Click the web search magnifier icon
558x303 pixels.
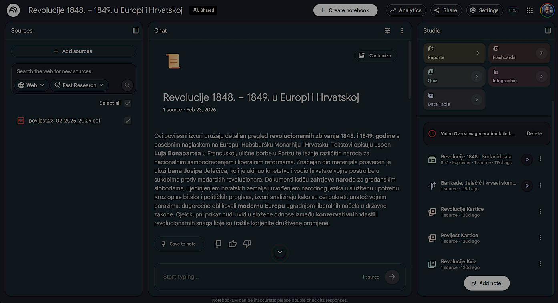(x=127, y=85)
